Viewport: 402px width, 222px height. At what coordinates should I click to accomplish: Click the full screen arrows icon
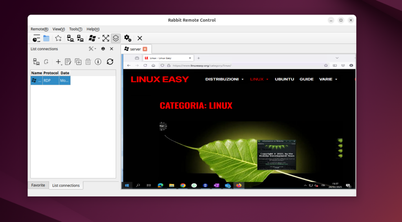point(106,38)
